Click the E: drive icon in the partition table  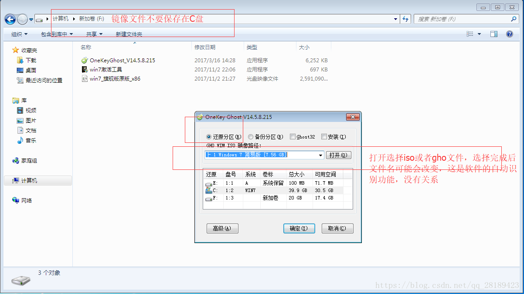tap(209, 184)
